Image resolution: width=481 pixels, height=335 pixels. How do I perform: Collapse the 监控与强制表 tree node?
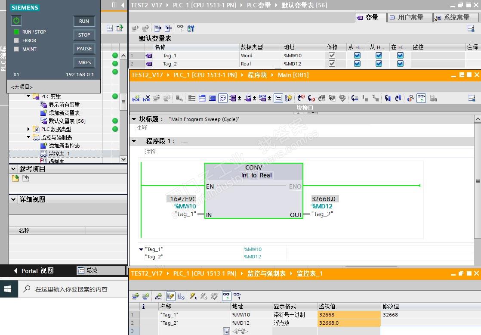[x=28, y=137]
